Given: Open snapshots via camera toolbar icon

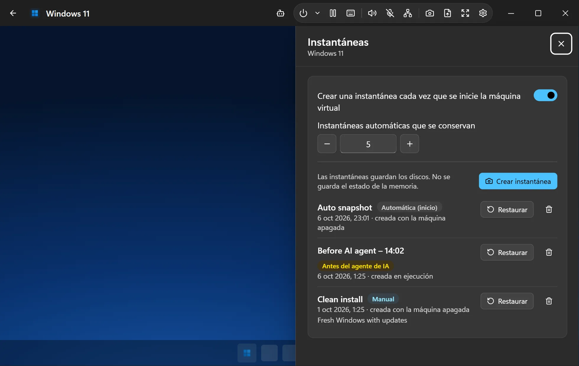Looking at the screenshot, I should coord(430,13).
